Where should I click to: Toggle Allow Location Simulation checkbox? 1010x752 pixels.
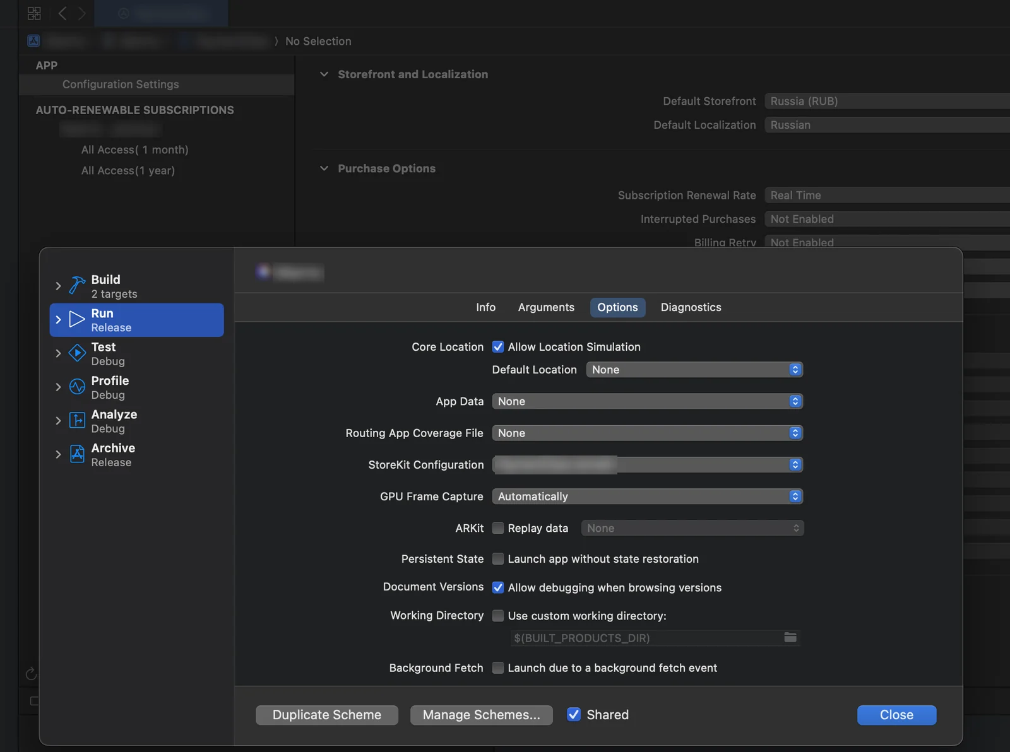[498, 347]
